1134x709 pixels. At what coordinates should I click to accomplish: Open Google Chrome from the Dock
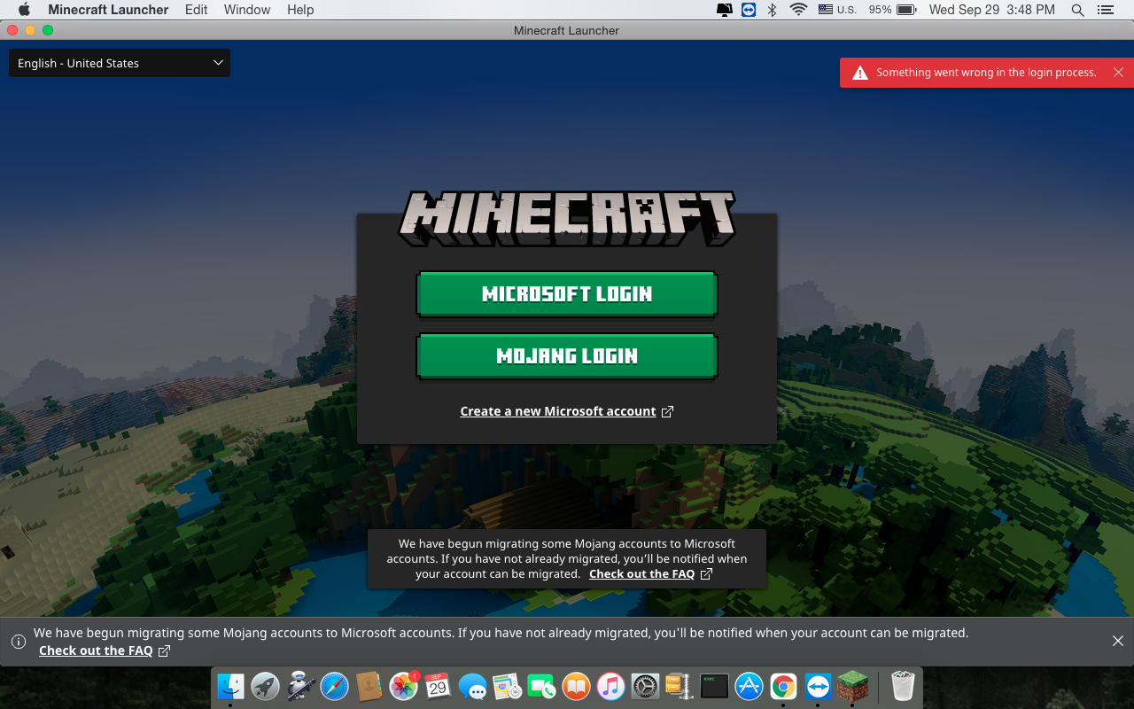[783, 686]
